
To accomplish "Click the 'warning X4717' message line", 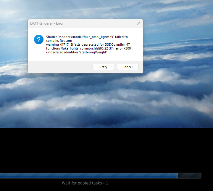I will click(88, 44).
